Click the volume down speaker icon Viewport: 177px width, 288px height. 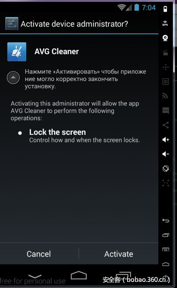tap(166, 154)
